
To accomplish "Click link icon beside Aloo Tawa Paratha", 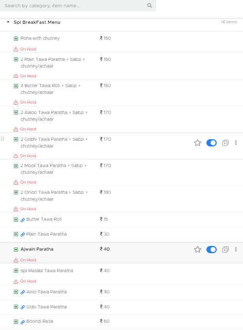I will (23, 292).
